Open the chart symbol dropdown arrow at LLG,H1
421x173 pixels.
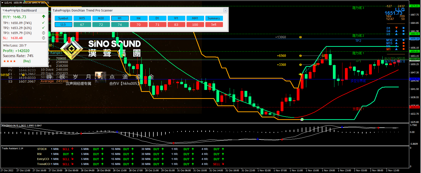click(x=2, y=3)
